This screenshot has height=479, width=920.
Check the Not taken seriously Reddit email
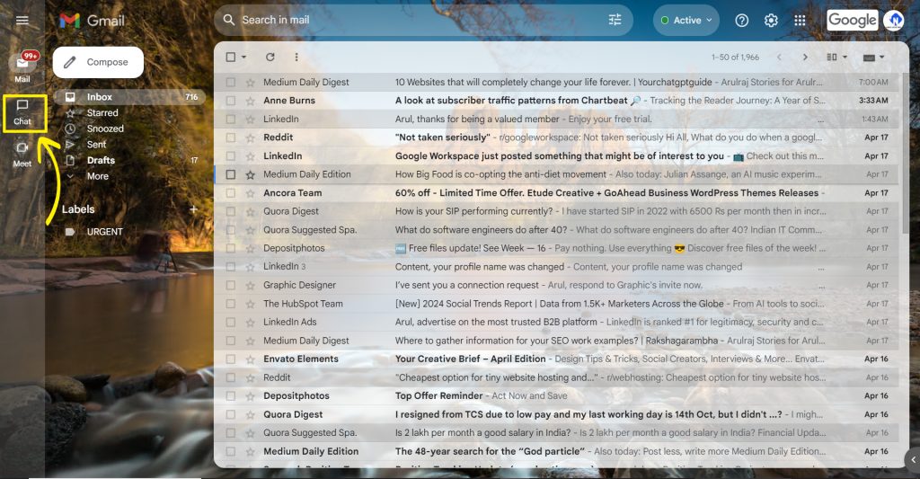231,137
